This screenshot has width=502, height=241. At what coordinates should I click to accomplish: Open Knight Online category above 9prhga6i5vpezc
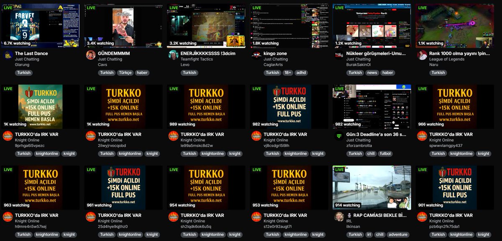[x=27, y=140]
